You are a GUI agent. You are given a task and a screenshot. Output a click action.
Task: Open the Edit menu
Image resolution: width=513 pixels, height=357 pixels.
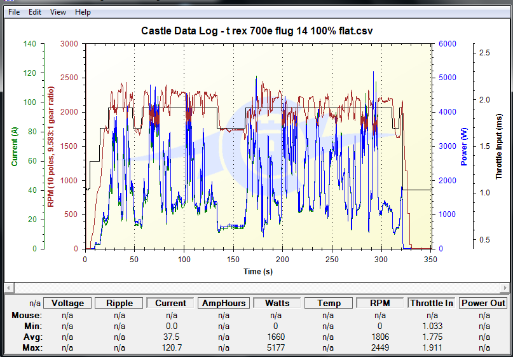click(35, 12)
